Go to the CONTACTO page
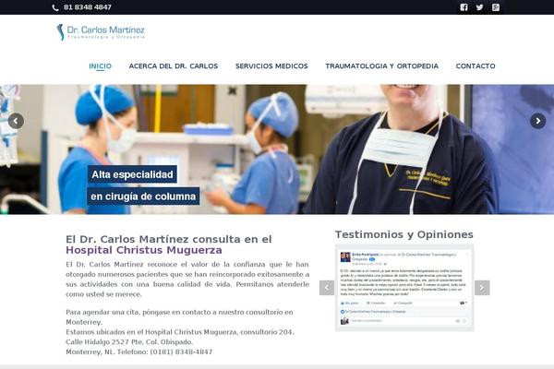This screenshot has width=554, height=369. [476, 66]
